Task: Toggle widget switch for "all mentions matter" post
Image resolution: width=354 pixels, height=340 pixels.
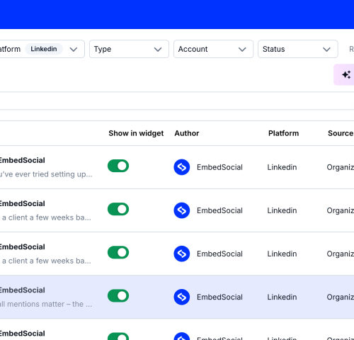Action: (118, 296)
